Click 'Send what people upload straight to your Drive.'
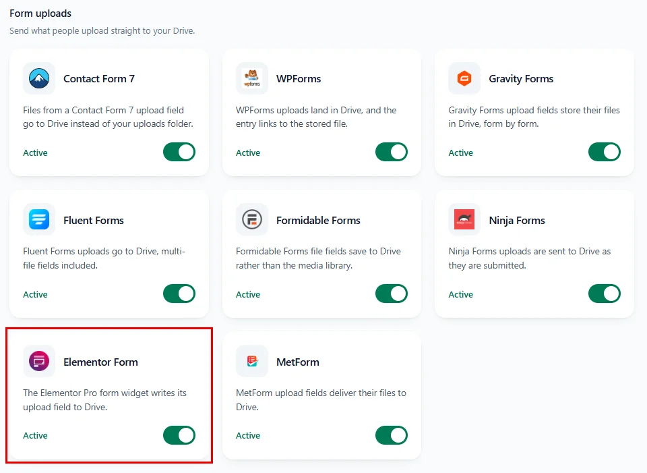 point(102,30)
